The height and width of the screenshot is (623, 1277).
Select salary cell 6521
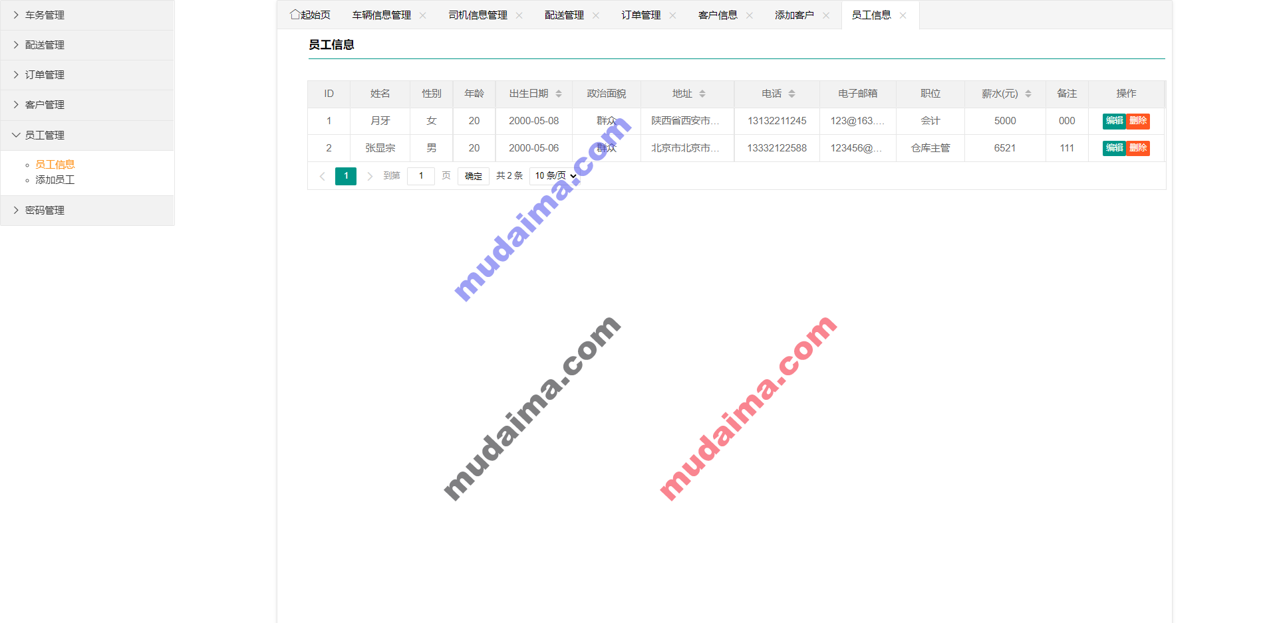click(1005, 148)
